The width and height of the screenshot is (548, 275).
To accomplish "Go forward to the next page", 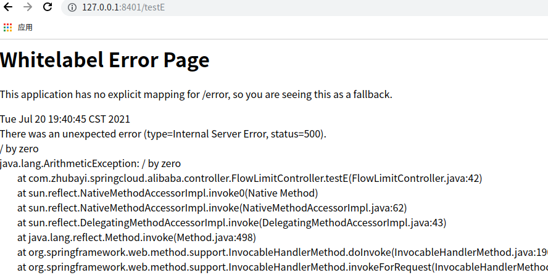I will 28,7.
